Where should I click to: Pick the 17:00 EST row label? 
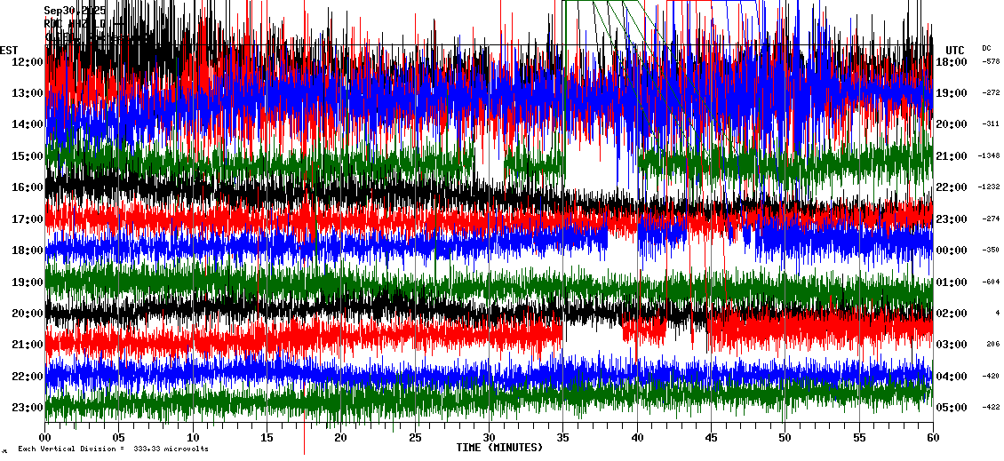click(x=28, y=219)
